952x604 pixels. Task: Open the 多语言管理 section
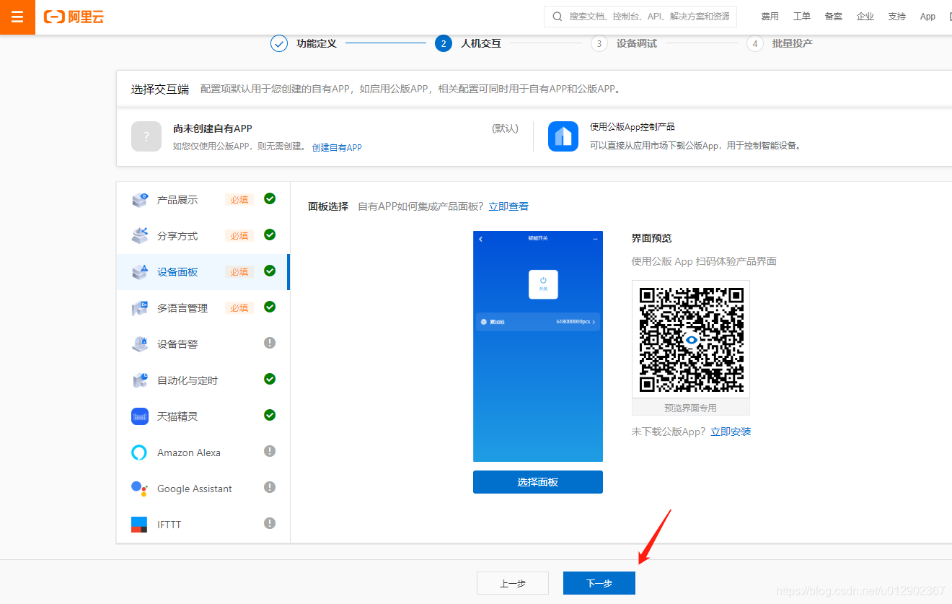203,308
